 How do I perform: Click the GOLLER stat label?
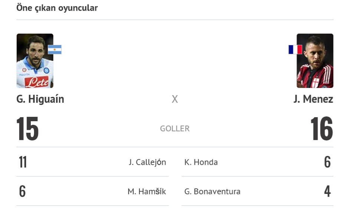click(175, 129)
